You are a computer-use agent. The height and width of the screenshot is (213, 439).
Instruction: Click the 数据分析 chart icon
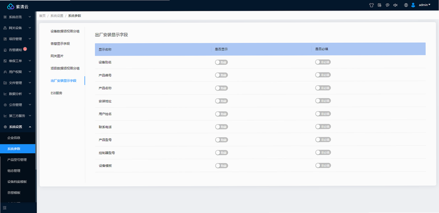click(5, 94)
